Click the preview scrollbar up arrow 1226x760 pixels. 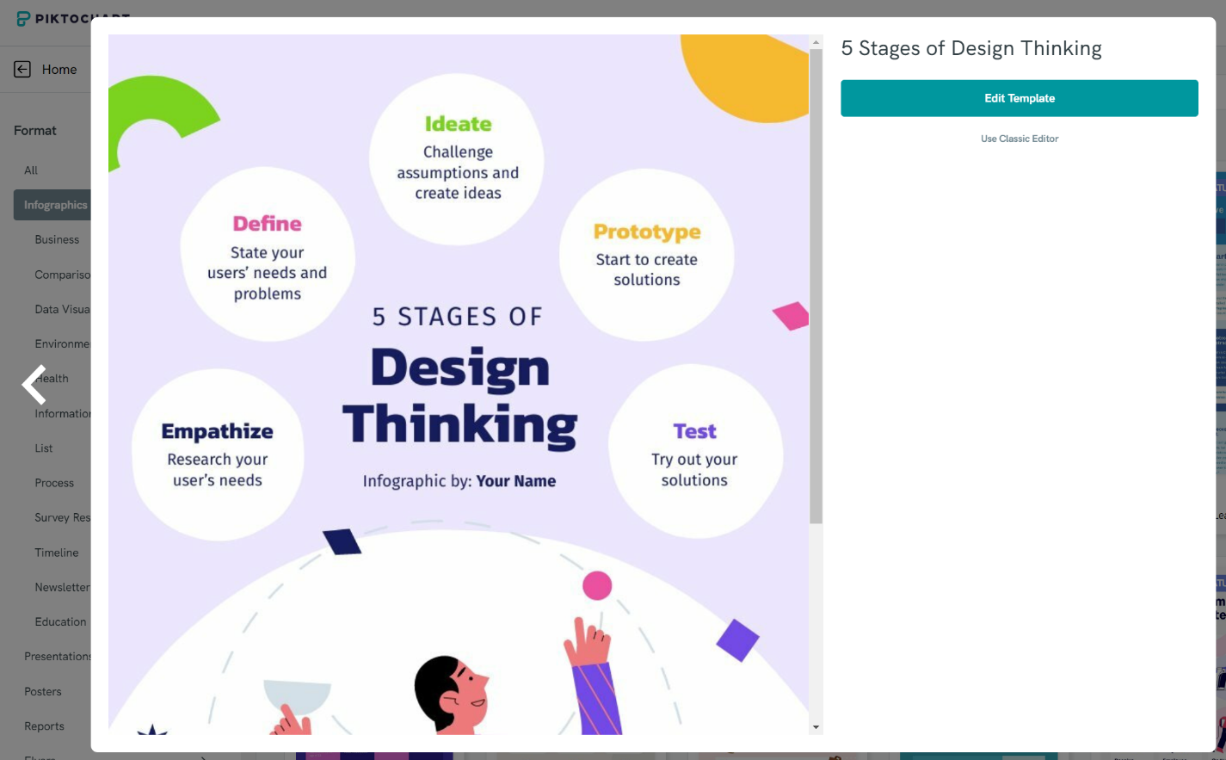816,41
